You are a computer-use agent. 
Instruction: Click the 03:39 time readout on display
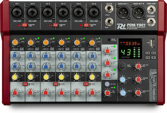[131, 43]
